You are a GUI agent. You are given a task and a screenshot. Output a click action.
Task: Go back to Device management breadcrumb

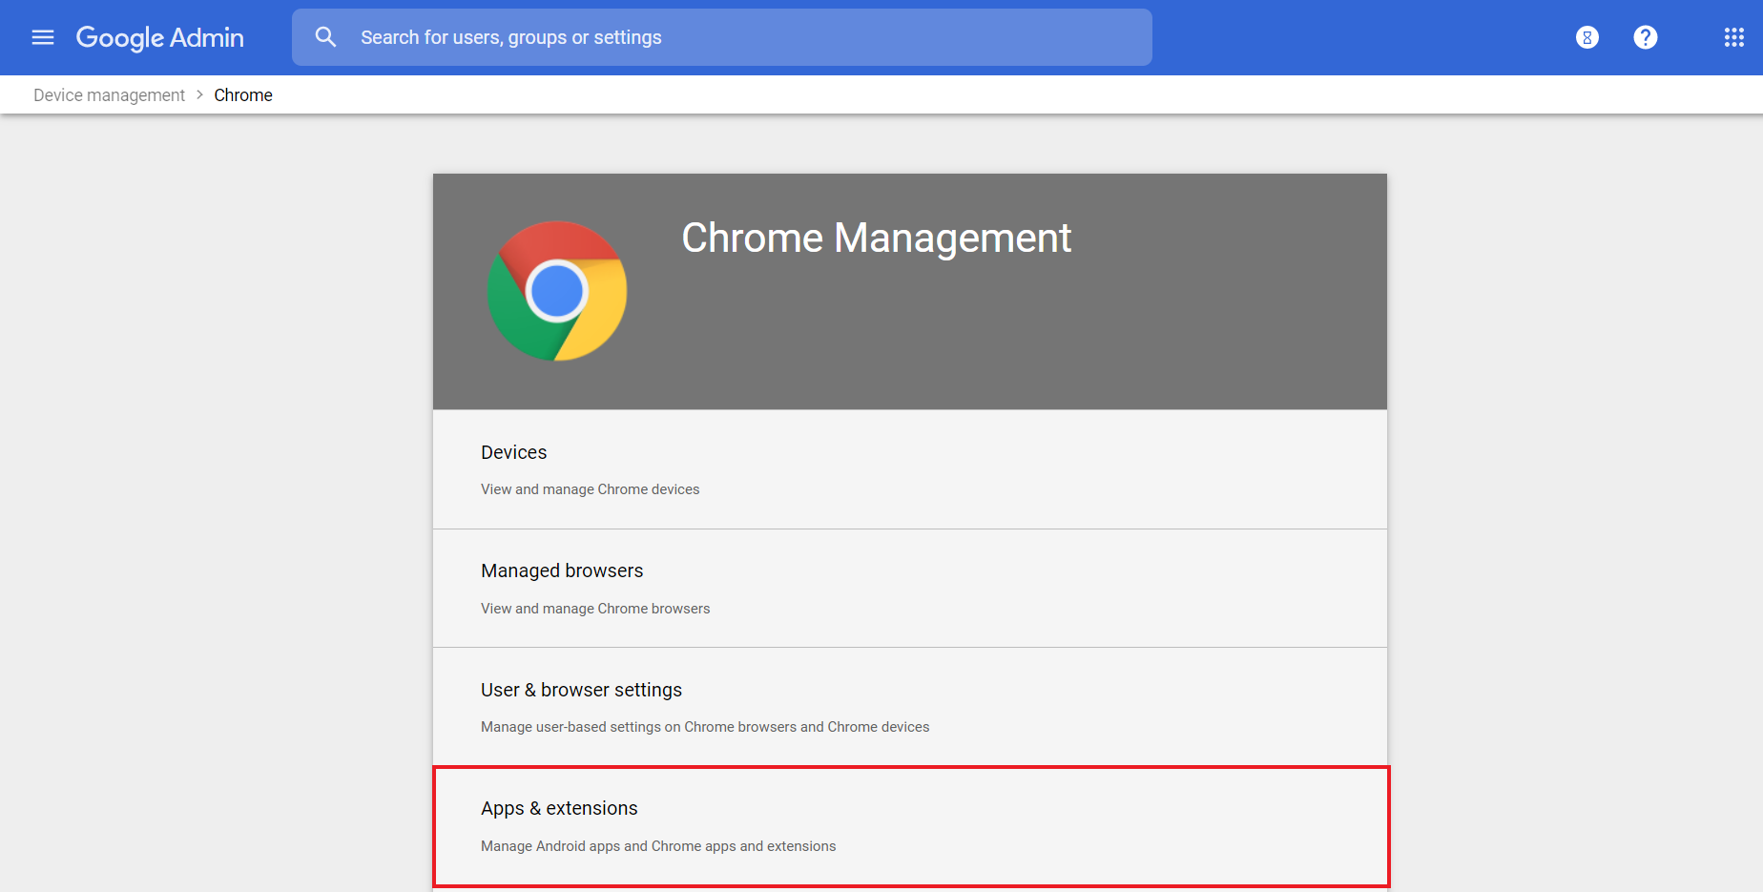(109, 95)
